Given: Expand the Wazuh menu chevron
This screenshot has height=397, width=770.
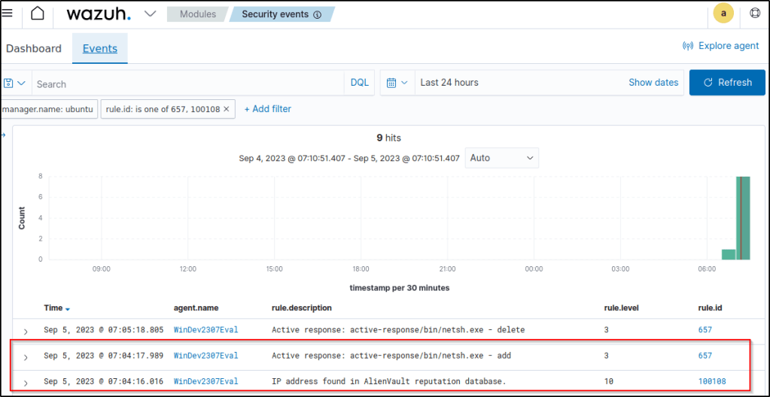Looking at the screenshot, I should click(x=150, y=14).
